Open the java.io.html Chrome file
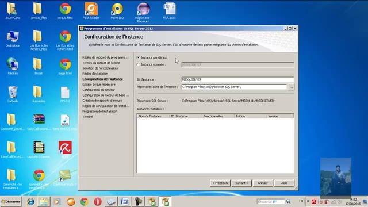Image resolution: width=368 pixels, height=207 pixels. [x=65, y=11]
